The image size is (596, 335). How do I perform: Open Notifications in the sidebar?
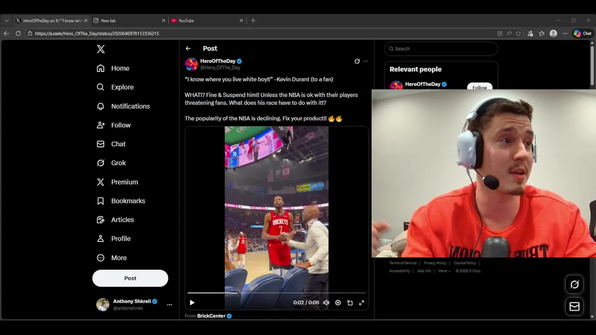point(123,106)
